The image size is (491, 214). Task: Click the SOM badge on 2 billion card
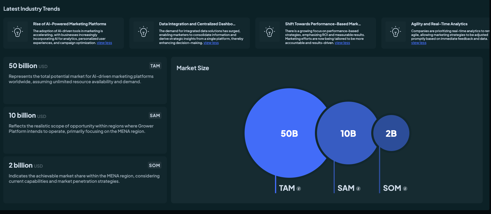(155, 165)
